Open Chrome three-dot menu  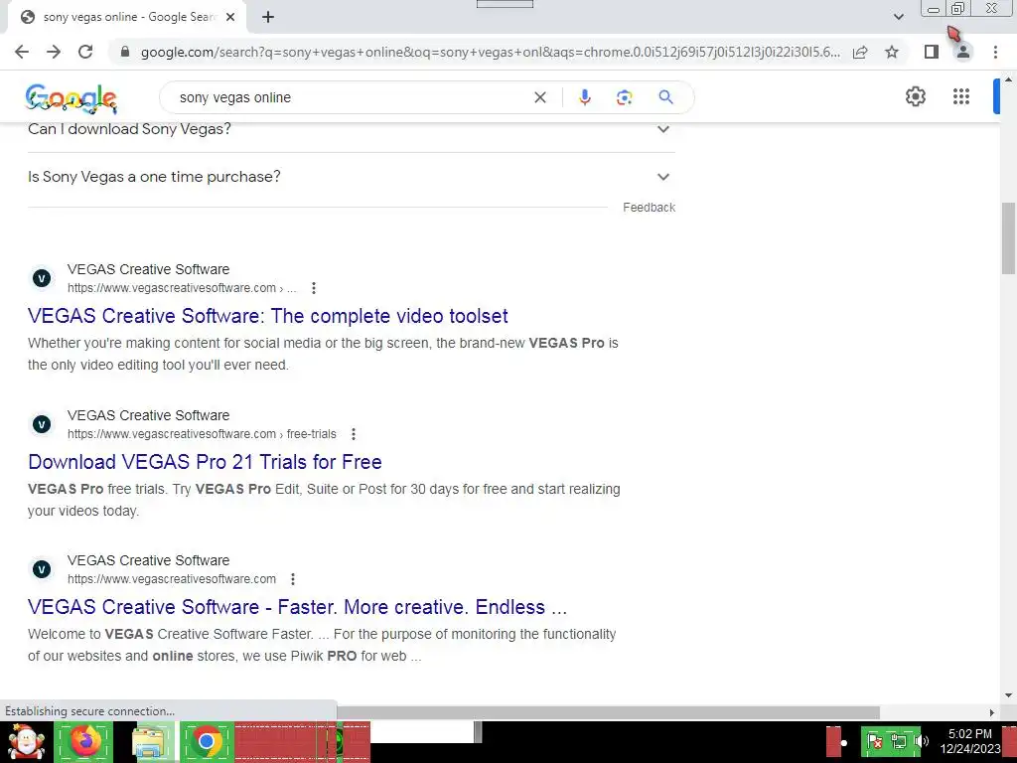point(995,52)
